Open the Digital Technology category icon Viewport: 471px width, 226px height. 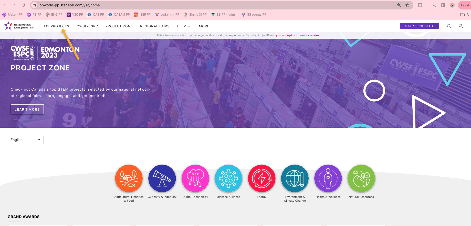(195, 178)
